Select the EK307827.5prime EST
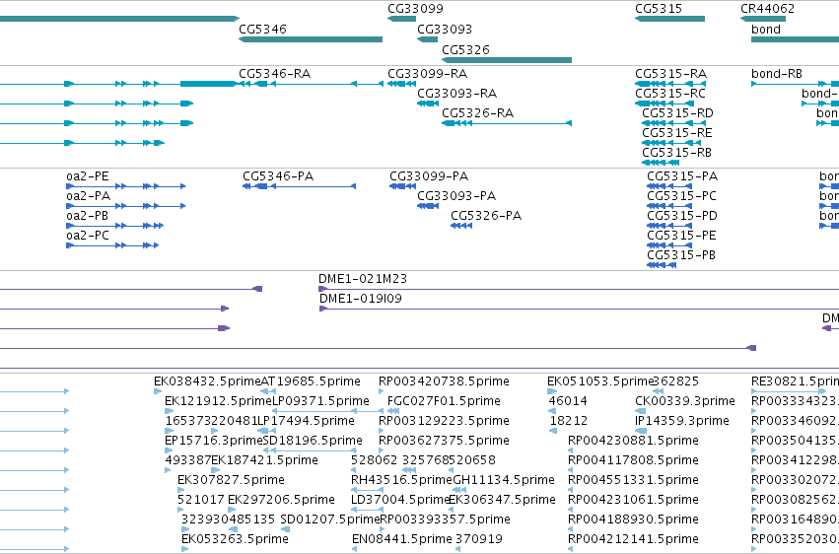 pos(182,490)
